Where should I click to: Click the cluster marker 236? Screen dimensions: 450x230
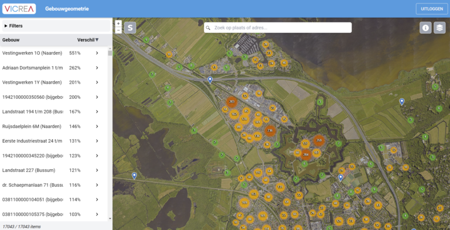click(x=270, y=131)
